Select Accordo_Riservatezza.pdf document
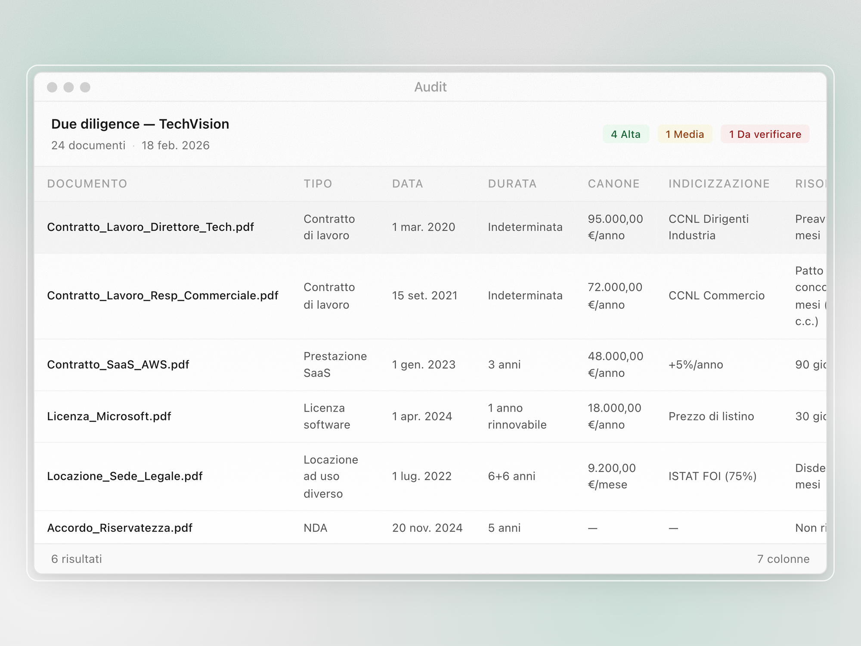861x646 pixels. pos(120,528)
